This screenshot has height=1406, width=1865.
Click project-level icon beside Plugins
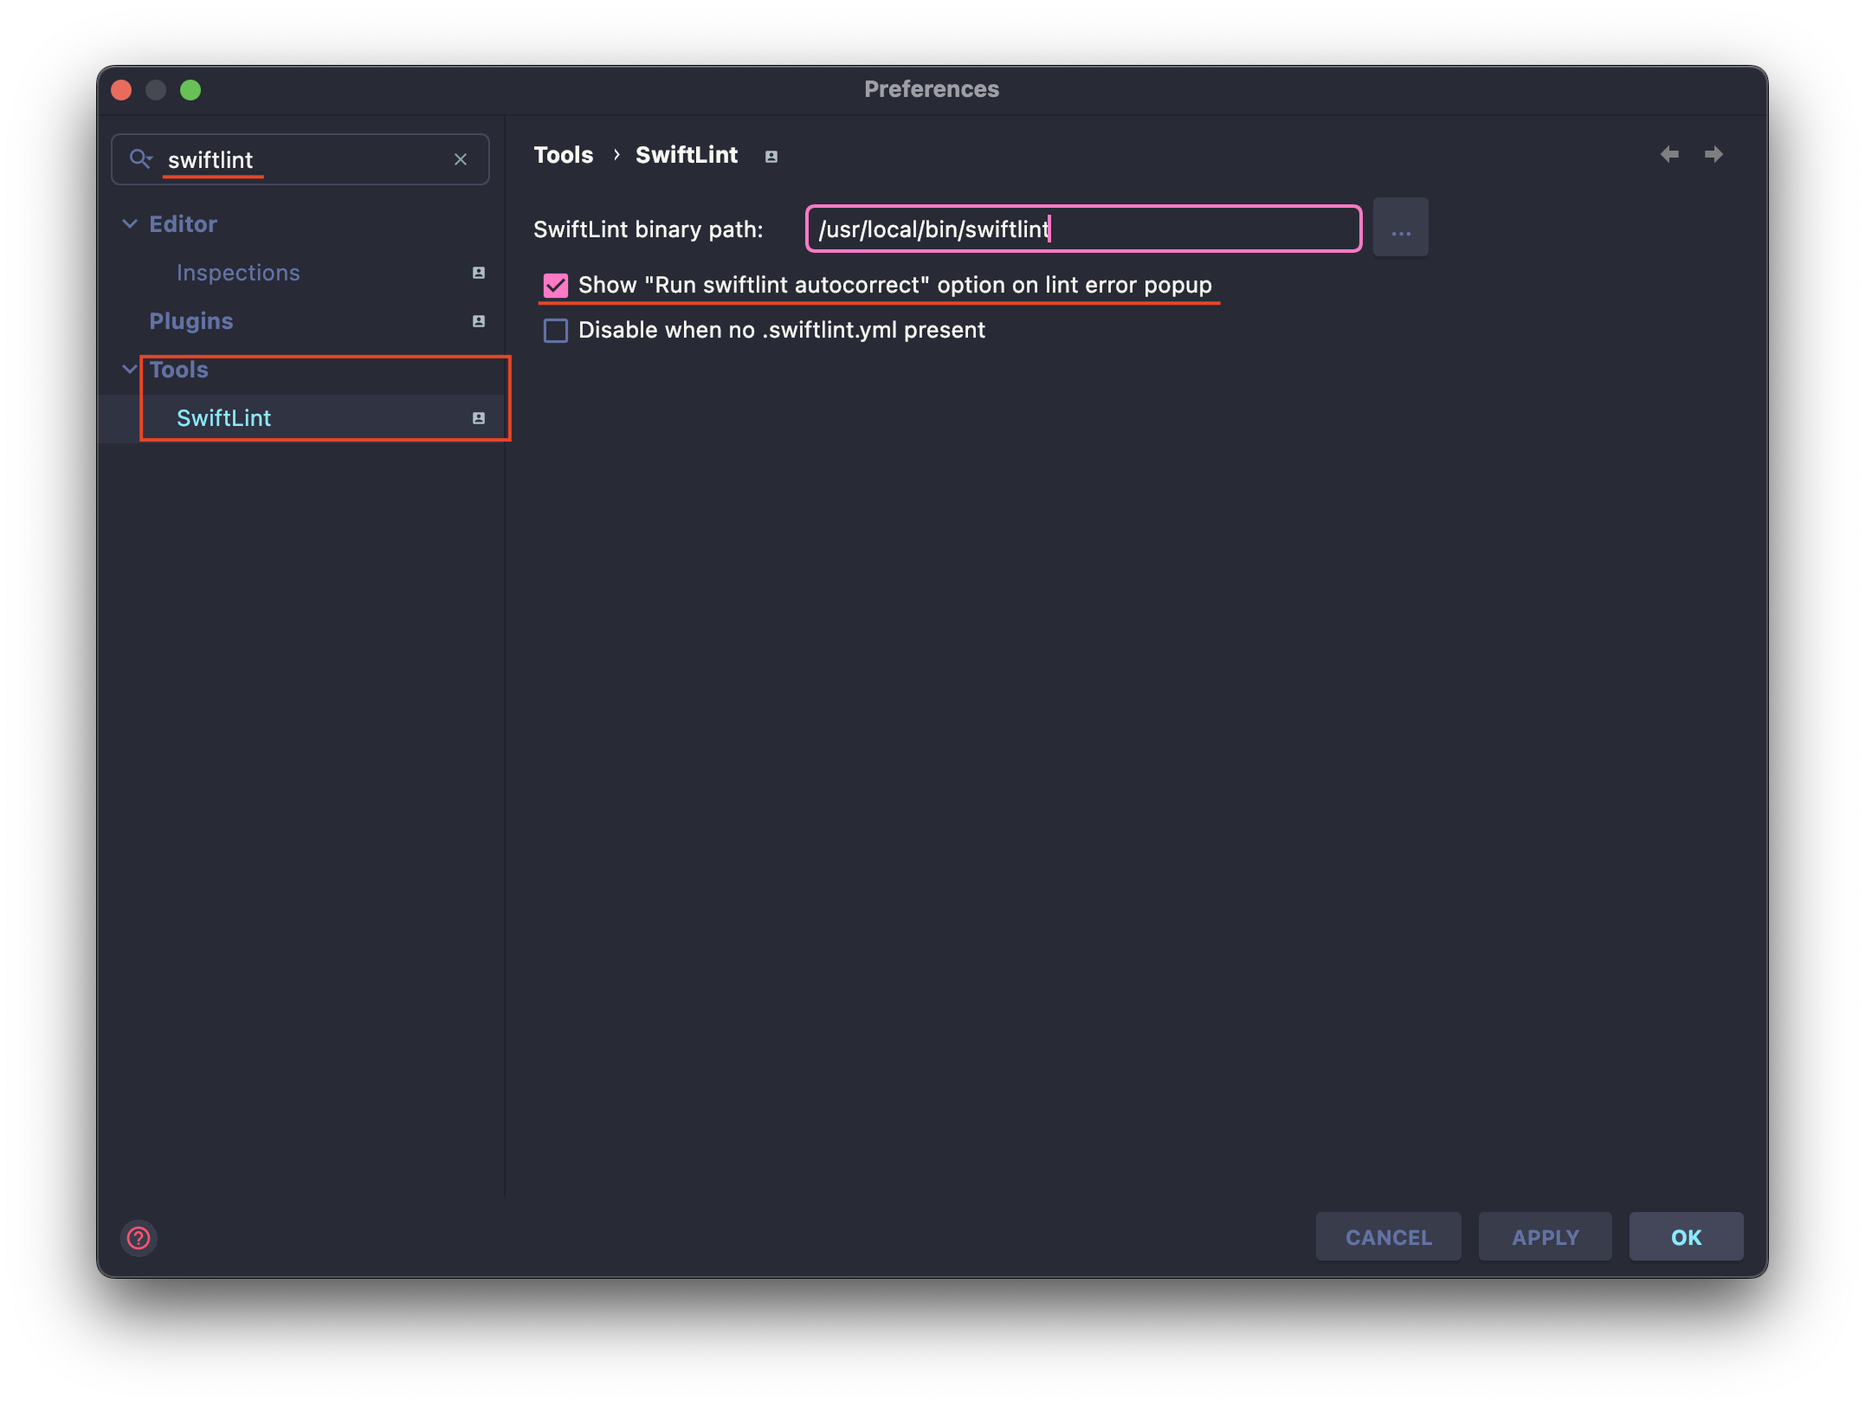click(x=479, y=321)
